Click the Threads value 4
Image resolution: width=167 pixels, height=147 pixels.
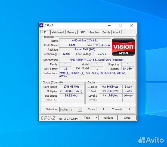coord(129,109)
